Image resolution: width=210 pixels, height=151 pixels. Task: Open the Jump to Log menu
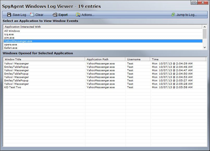tap(186, 15)
